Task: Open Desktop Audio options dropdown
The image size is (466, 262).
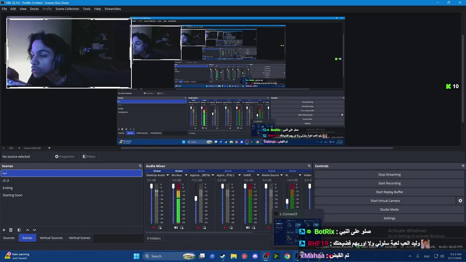Action: 167,175
